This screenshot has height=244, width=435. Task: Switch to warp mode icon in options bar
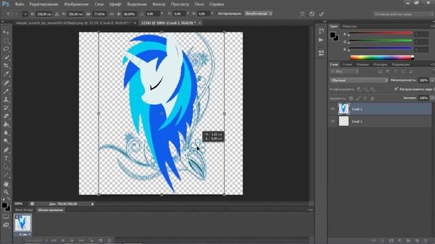point(302,14)
